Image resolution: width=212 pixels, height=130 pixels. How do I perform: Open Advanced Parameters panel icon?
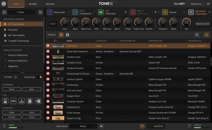191,12
